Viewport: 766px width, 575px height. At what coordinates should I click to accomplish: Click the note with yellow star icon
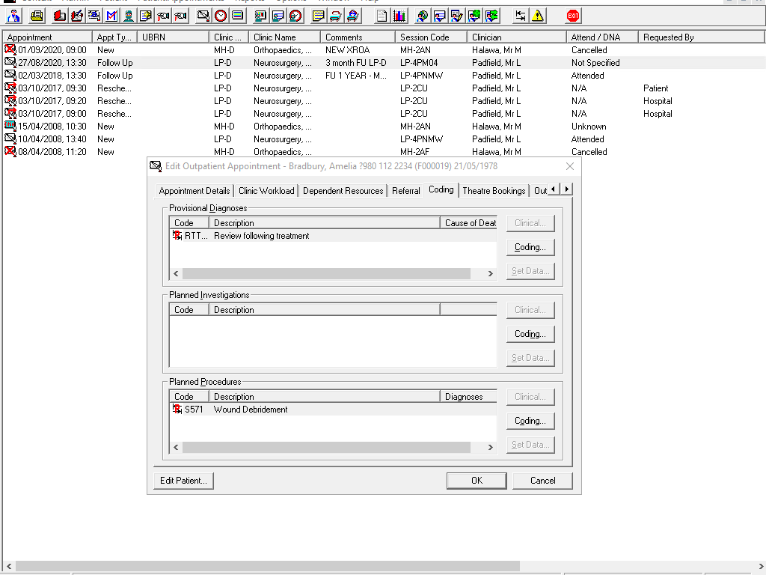[146, 16]
